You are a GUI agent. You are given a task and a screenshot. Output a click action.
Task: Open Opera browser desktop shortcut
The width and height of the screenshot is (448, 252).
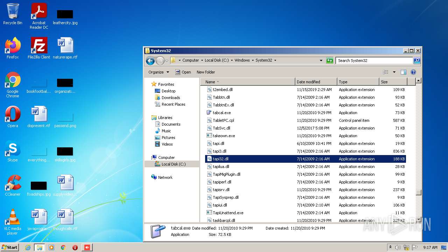[x=13, y=117]
